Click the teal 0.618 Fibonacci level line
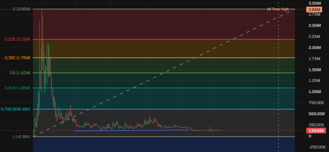Viewport: 329px width, 152px height. click(x=163, y=88)
